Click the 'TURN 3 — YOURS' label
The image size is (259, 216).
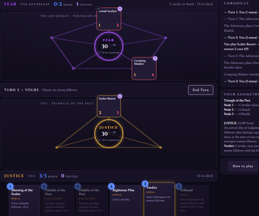21,90
